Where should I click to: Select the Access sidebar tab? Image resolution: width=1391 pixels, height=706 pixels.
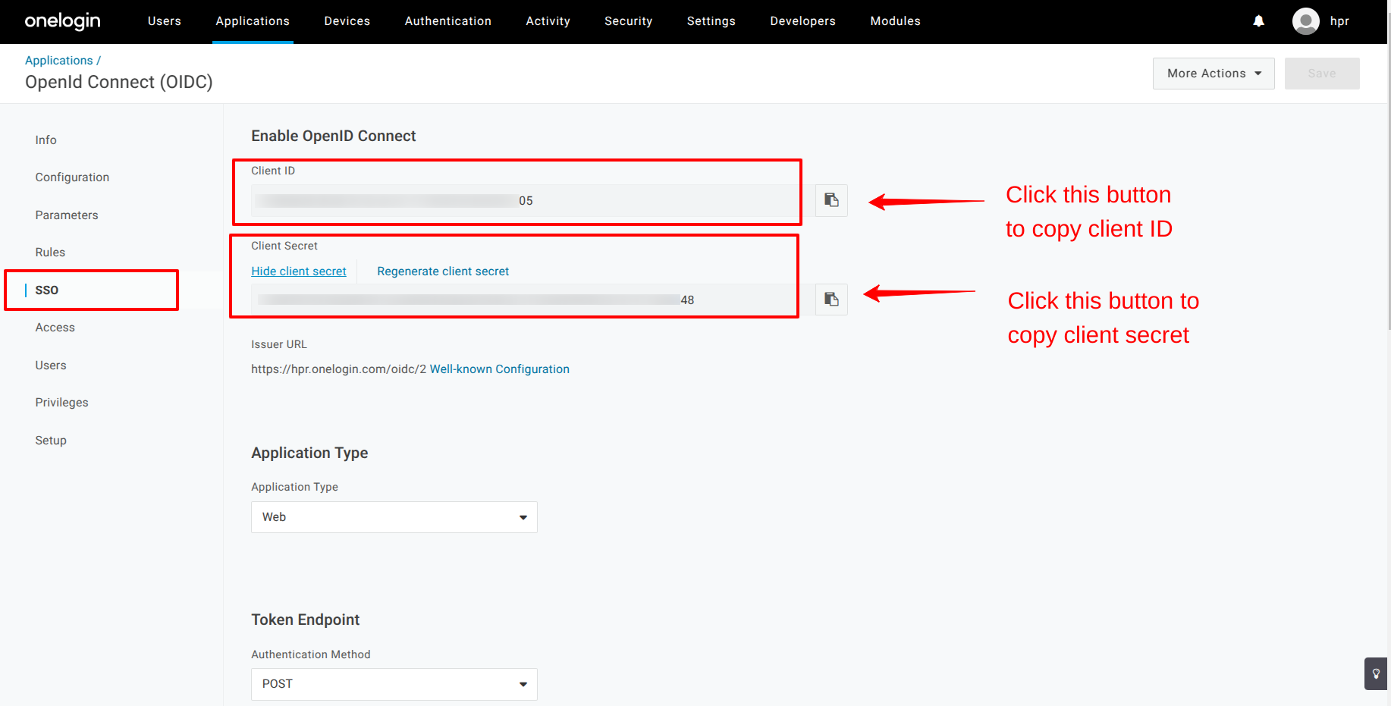click(55, 328)
